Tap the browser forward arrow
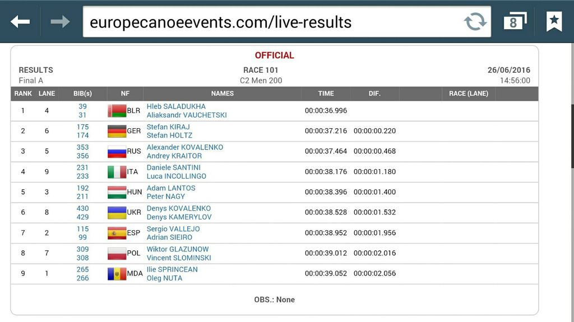This screenshot has height=322, width=574. pos(60,22)
